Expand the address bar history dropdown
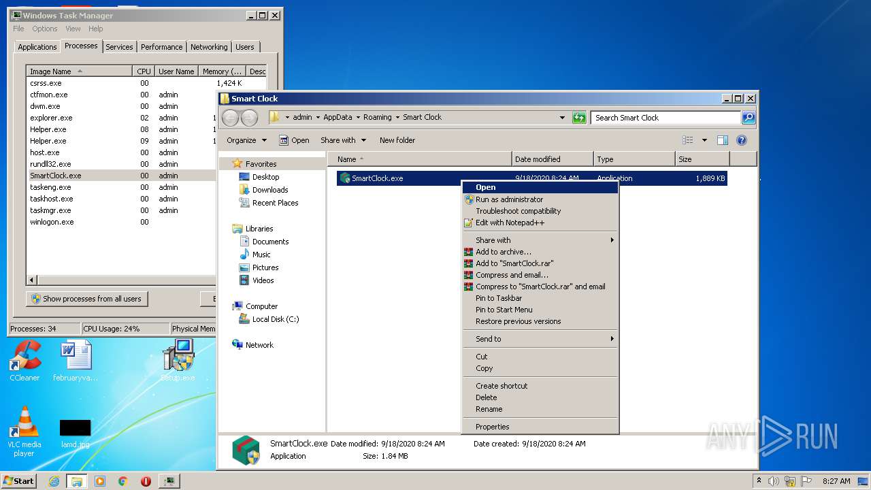 (x=562, y=118)
